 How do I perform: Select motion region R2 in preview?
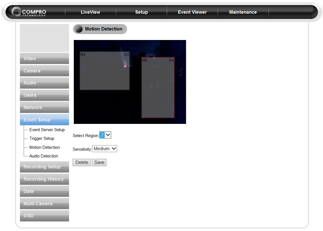click(158, 88)
